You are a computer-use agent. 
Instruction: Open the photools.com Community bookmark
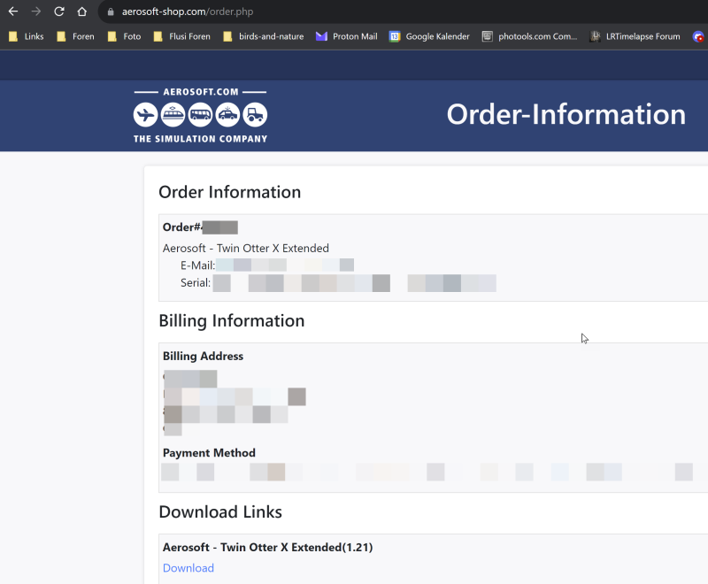click(x=529, y=36)
